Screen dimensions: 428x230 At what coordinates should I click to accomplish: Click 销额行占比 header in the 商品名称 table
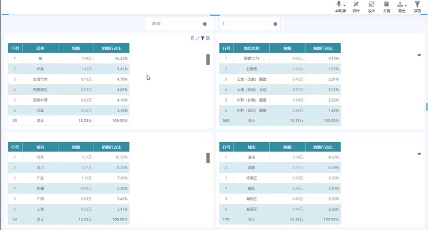pyautogui.click(x=323, y=48)
